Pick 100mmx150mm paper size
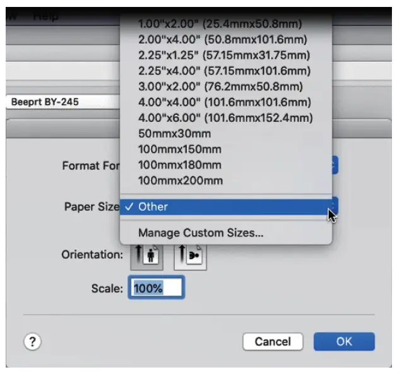The width and height of the screenshot is (397, 372). 180,150
